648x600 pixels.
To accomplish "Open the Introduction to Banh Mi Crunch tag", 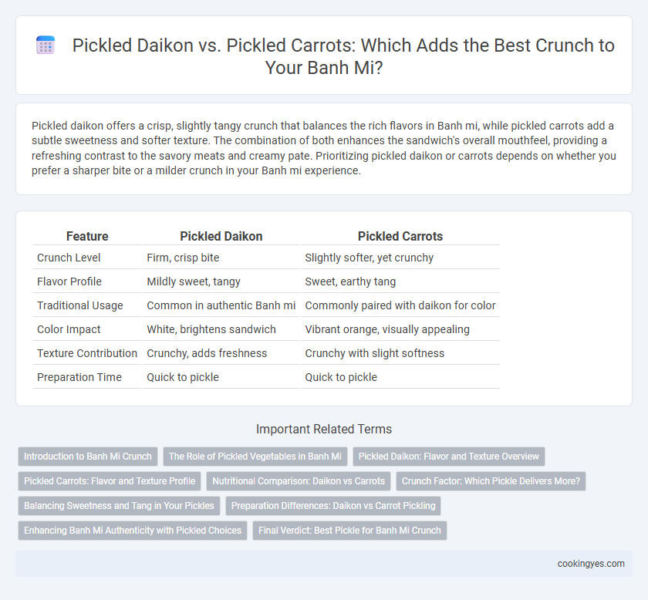I will [x=88, y=457].
